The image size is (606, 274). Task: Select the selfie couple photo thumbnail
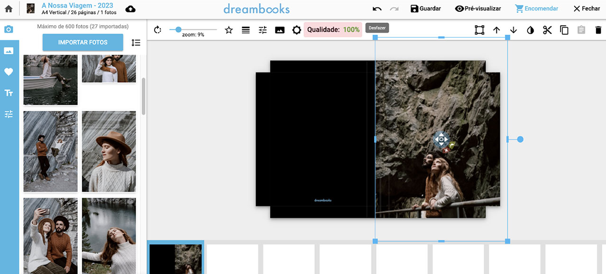(x=50, y=236)
